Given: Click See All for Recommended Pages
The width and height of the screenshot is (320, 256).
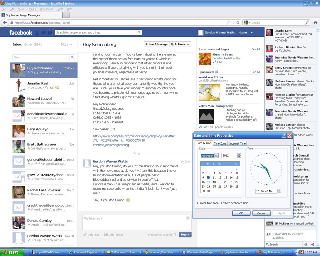Looking at the screenshot, I should pyautogui.click(x=255, y=49).
